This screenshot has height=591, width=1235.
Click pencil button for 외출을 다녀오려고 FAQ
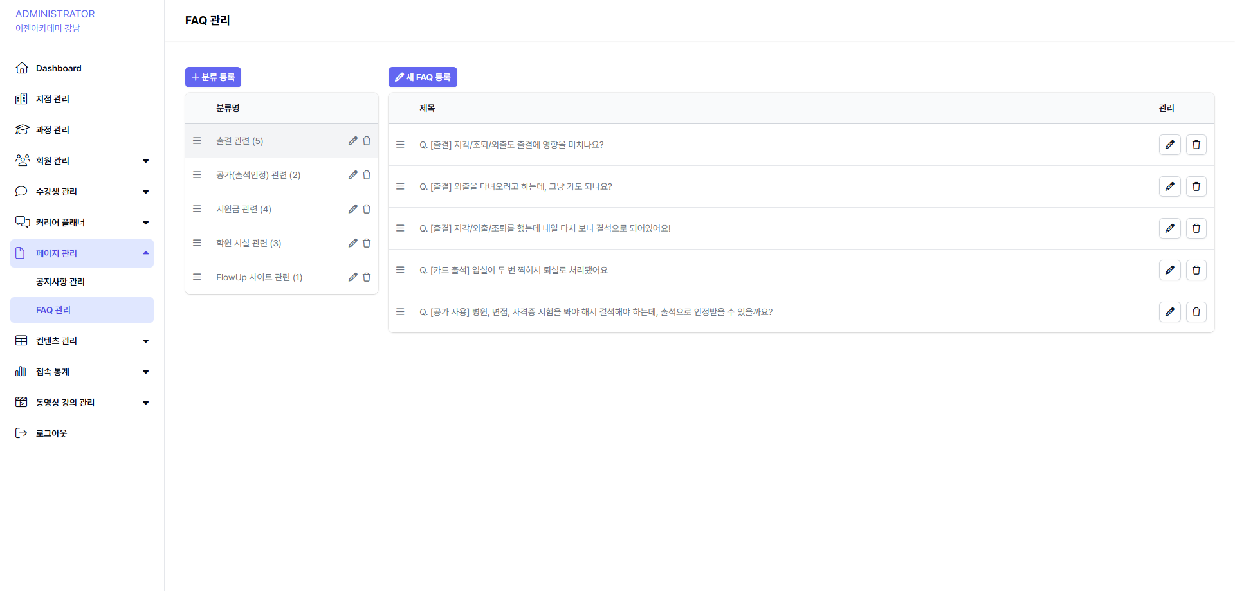pyautogui.click(x=1169, y=186)
